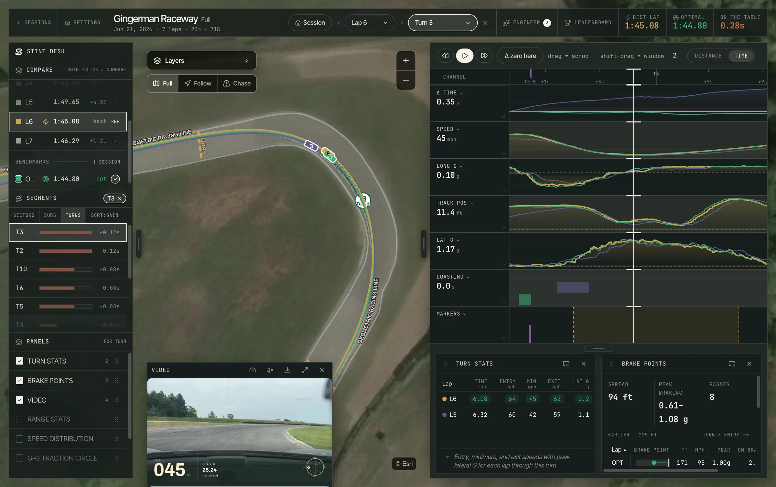Uncheck the BRAKE POINTS panel checkbox
Viewport: 776px width, 487px height.
tap(19, 380)
